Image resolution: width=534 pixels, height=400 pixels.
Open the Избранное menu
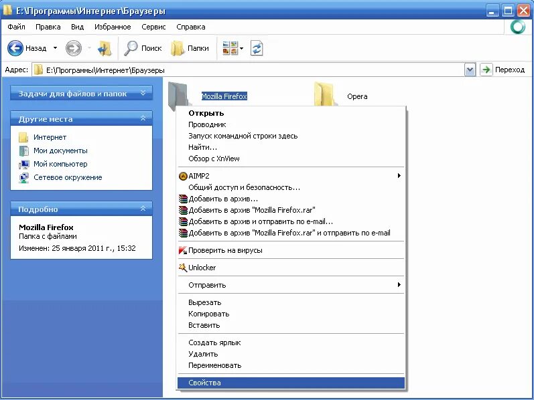tap(113, 27)
